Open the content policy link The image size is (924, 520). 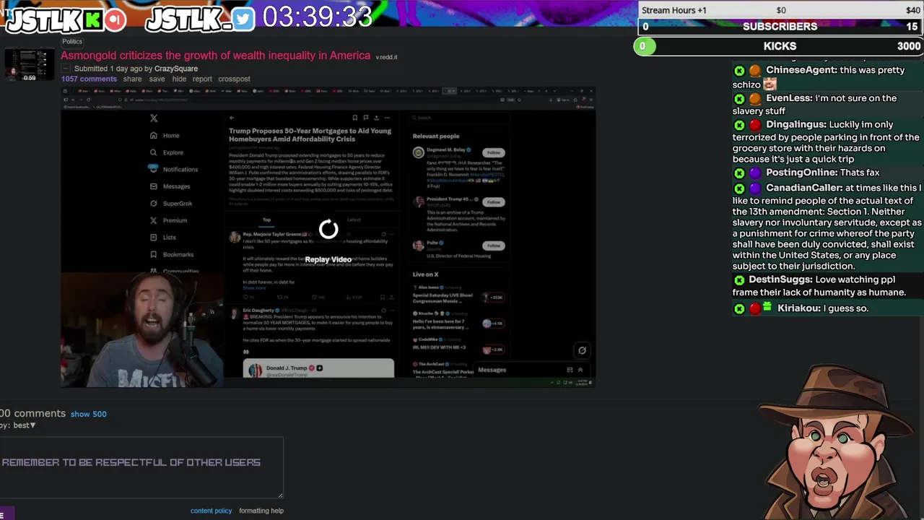pyautogui.click(x=212, y=511)
